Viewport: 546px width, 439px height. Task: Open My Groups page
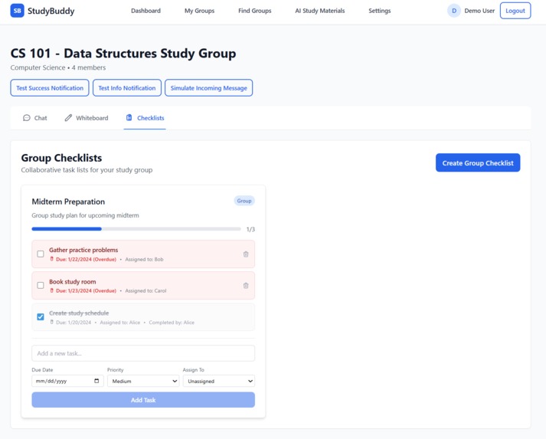point(199,11)
